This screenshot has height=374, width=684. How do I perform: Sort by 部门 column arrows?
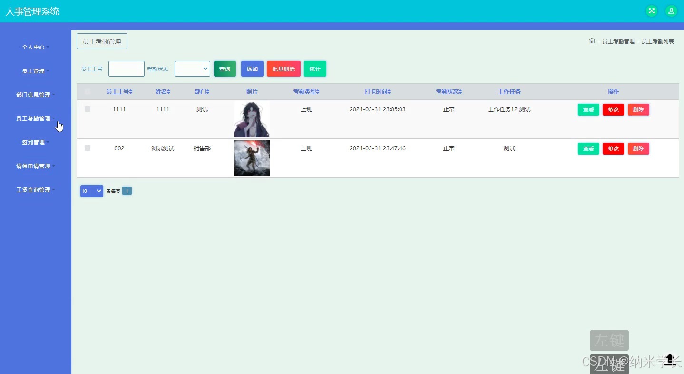pyautogui.click(x=207, y=92)
